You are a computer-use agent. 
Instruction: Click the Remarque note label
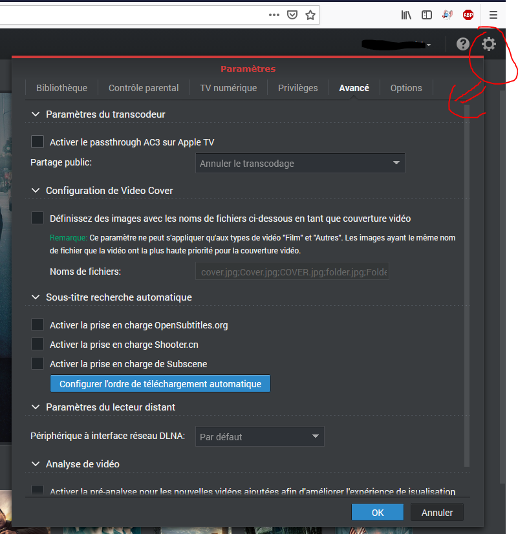click(x=69, y=238)
